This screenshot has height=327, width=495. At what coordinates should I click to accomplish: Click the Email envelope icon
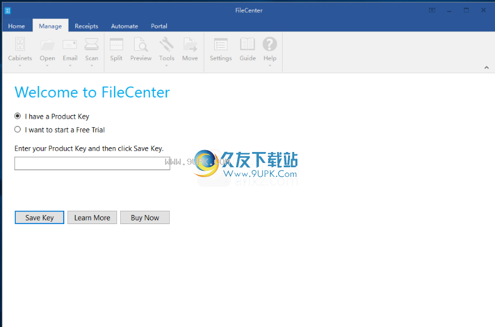click(70, 44)
